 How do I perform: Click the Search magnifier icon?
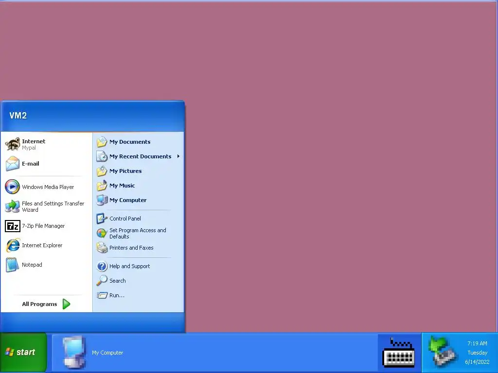click(102, 280)
